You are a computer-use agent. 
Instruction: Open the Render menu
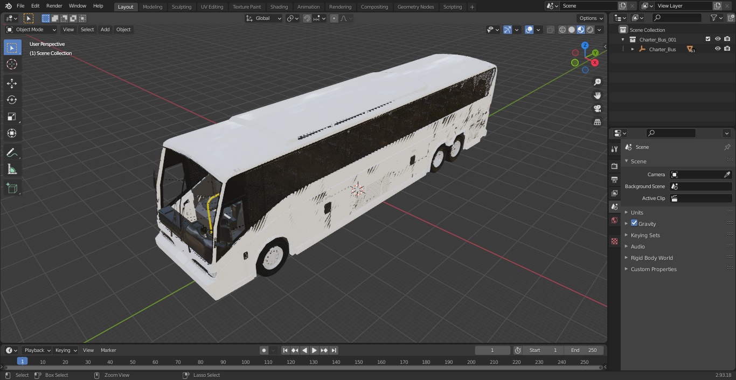click(x=54, y=6)
